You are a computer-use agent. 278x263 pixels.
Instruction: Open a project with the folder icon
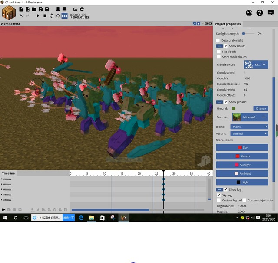pos(34,9)
